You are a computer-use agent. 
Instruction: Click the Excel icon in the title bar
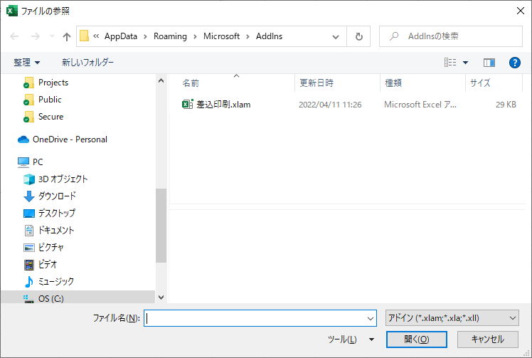coord(12,11)
